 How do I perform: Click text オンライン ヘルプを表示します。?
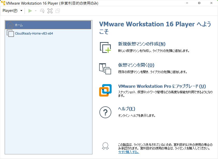coord(137,115)
